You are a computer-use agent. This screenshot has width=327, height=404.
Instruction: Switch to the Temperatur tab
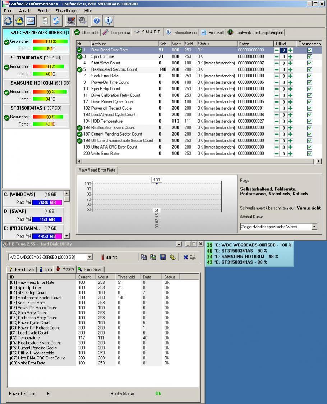[x=116, y=33]
